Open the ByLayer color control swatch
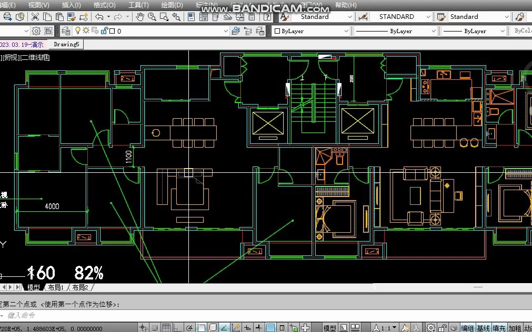 coord(312,31)
